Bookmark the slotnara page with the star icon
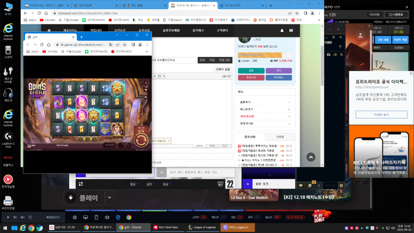414x233 pixels. (297, 13)
